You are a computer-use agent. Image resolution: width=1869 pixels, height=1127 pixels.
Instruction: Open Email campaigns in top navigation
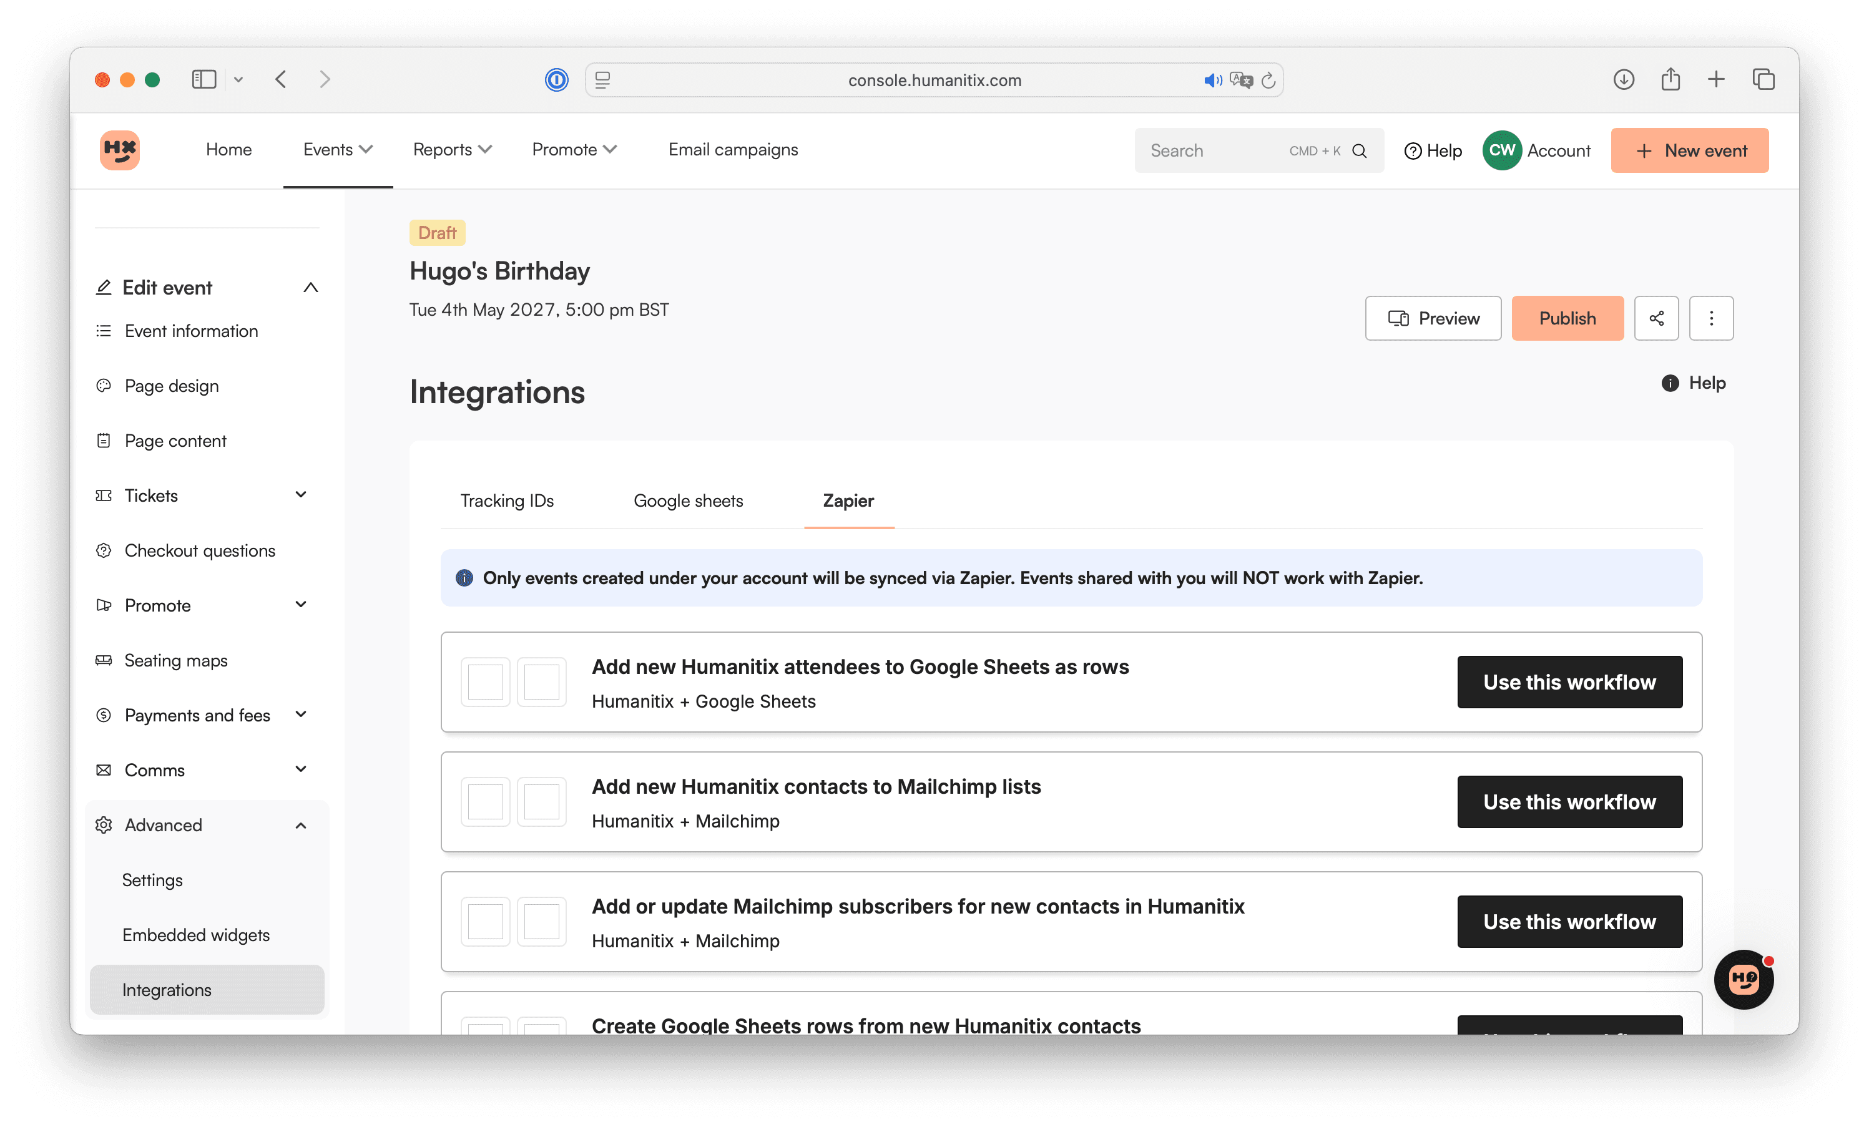pyautogui.click(x=733, y=149)
